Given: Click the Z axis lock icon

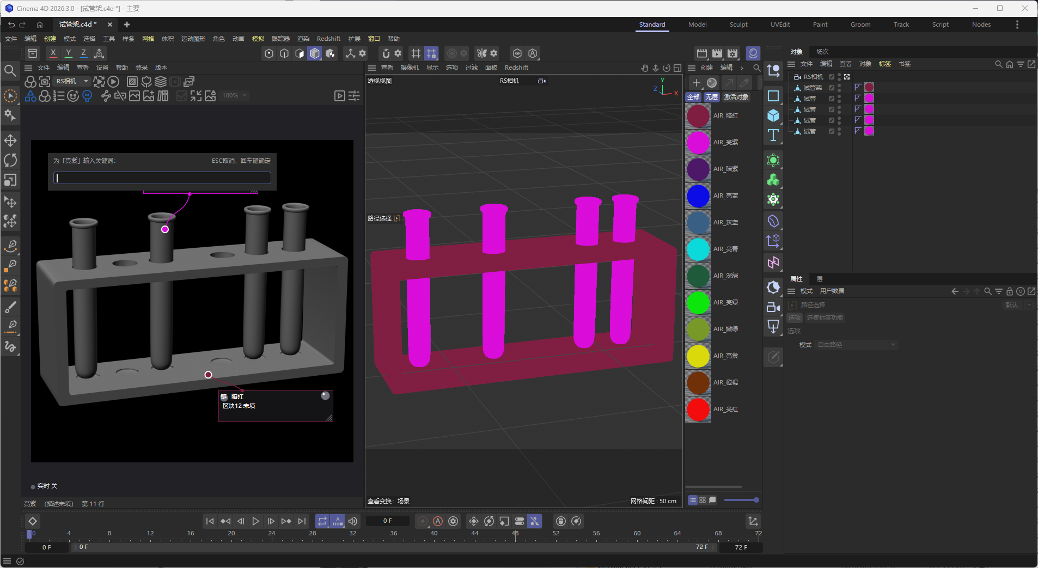Looking at the screenshot, I should [83, 53].
